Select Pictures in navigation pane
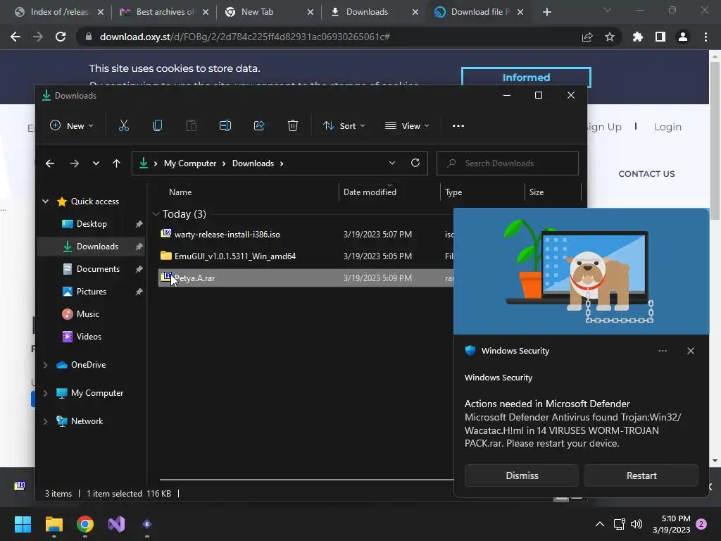Viewport: 721px width, 541px height. tap(91, 292)
